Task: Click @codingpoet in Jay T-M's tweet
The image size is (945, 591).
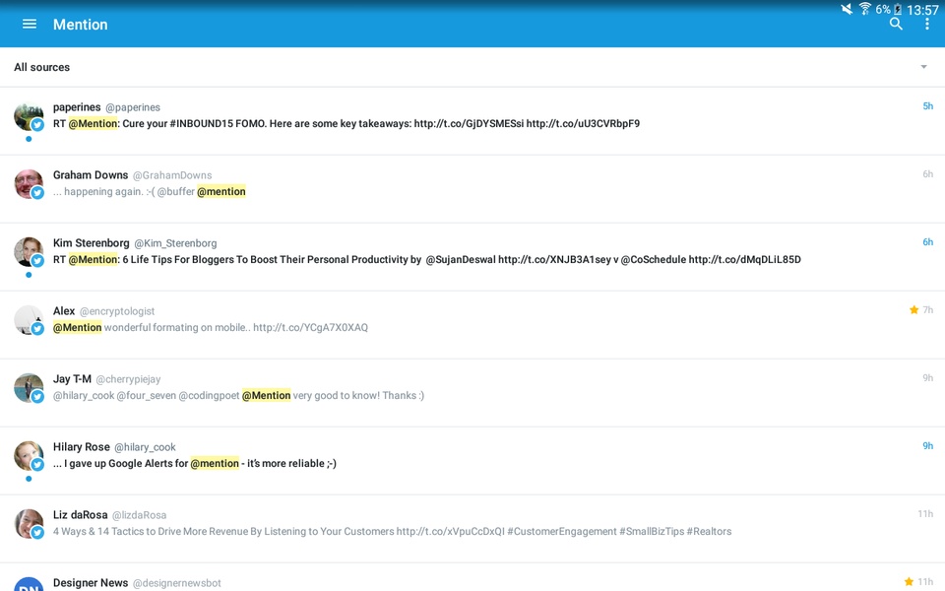Action: pos(209,396)
